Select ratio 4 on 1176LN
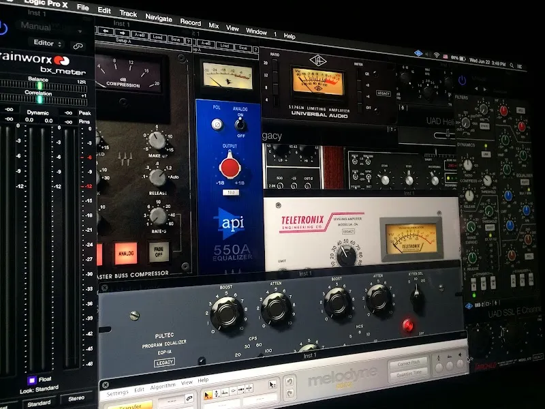This screenshot has height=409, width=545. [275, 100]
